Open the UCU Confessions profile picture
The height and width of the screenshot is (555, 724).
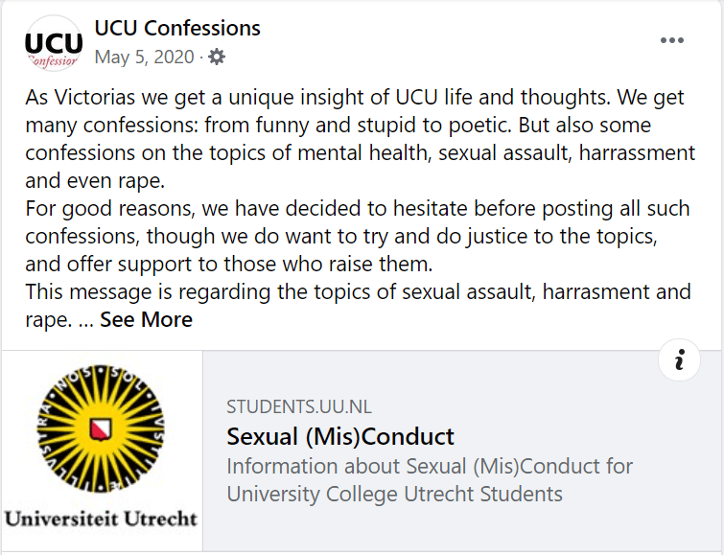click(54, 44)
